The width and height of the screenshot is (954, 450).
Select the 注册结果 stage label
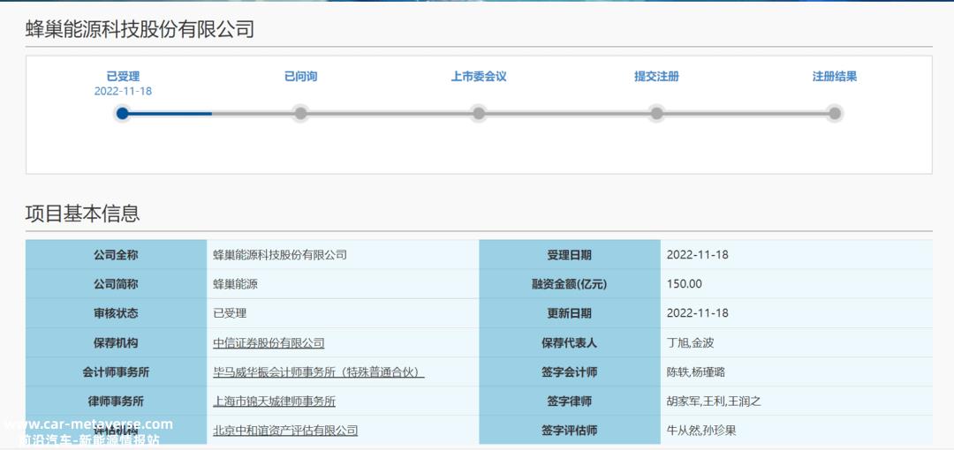click(835, 77)
